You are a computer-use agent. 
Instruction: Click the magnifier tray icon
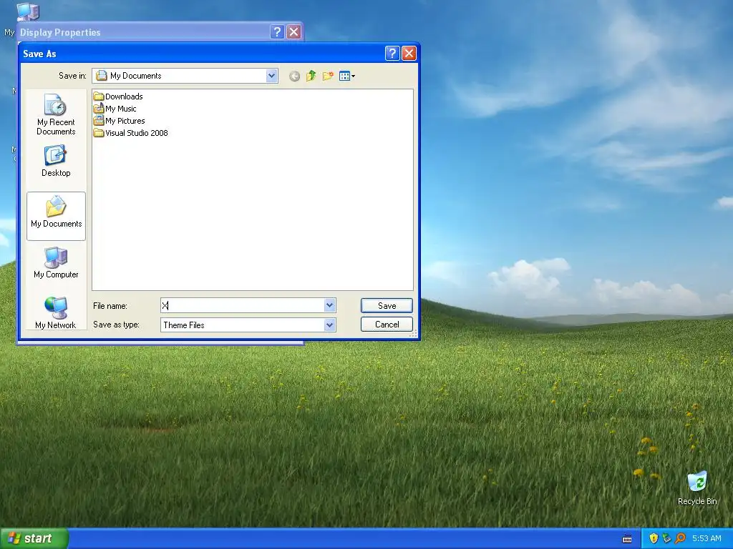[681, 538]
